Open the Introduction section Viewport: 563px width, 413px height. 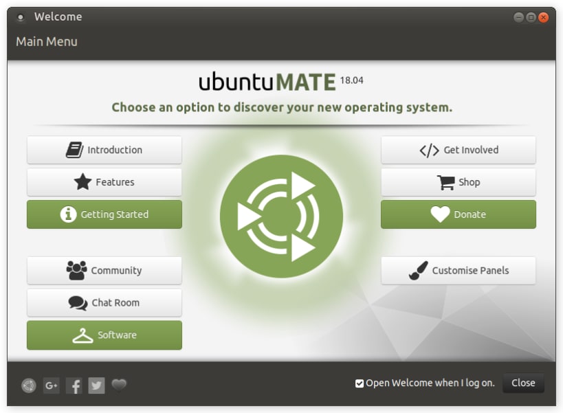point(104,150)
